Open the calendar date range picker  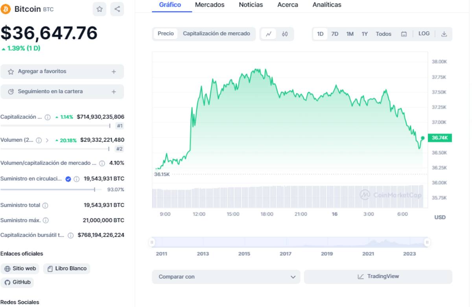(404, 34)
